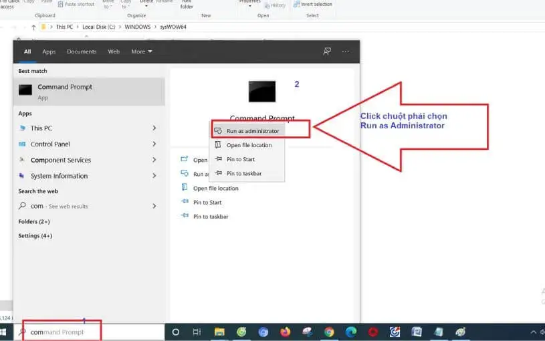
Task: Click Settings (4+) category heading
Action: pos(35,236)
